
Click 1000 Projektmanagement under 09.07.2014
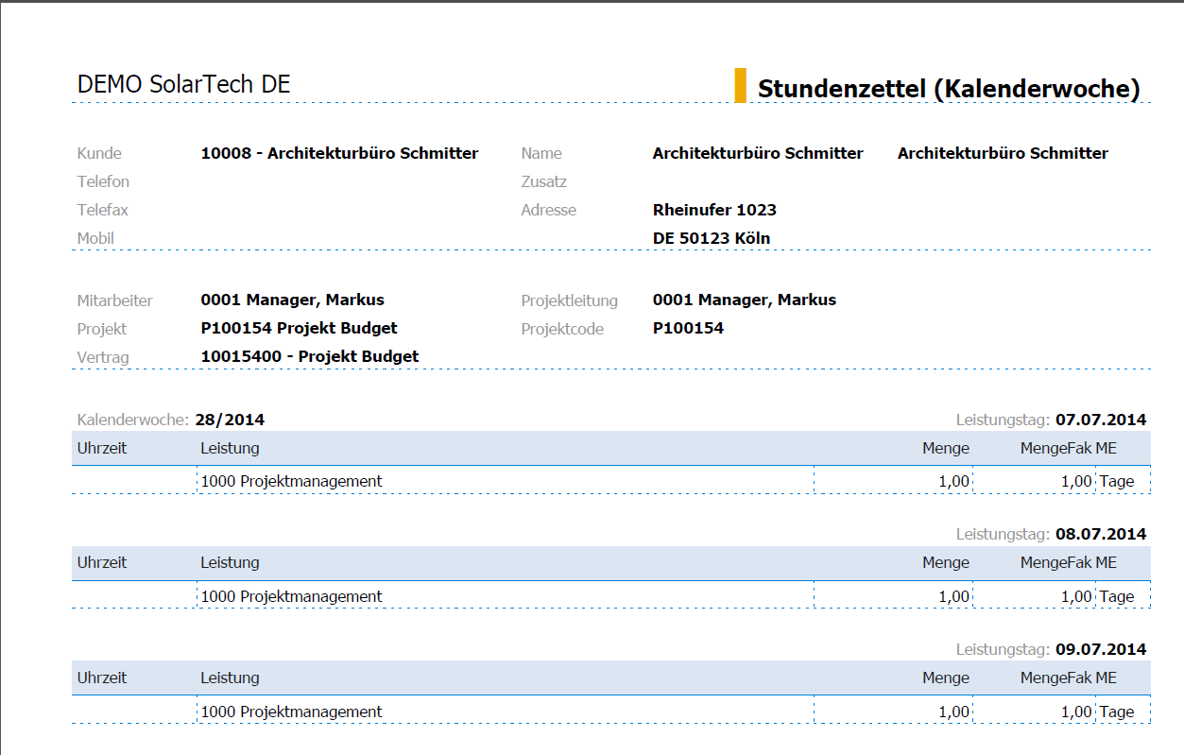(x=291, y=712)
